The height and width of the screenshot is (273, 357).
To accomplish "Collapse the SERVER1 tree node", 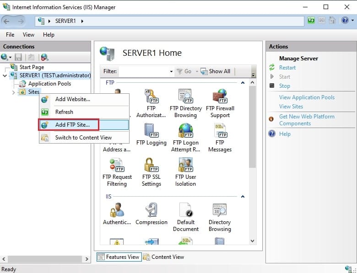I will coord(5,75).
